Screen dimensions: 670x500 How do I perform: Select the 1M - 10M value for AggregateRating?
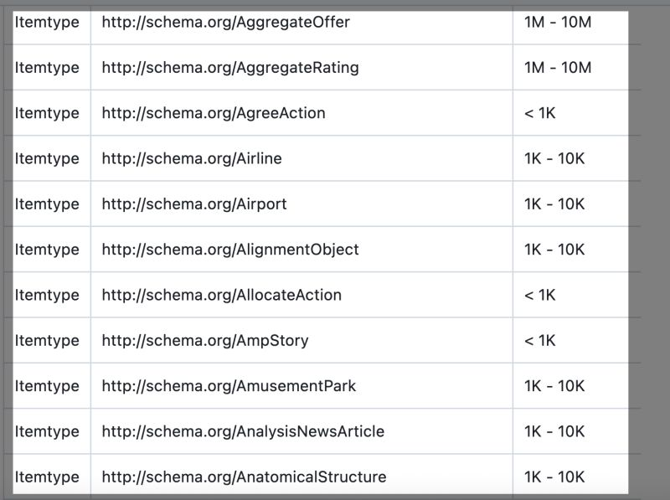click(558, 68)
